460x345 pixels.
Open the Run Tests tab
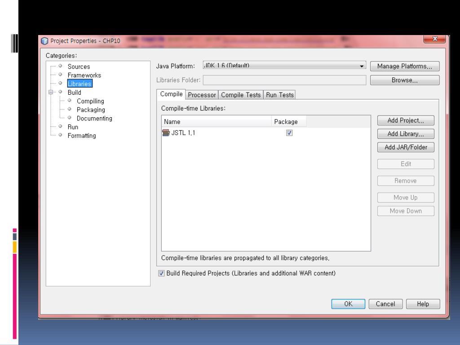tap(279, 95)
